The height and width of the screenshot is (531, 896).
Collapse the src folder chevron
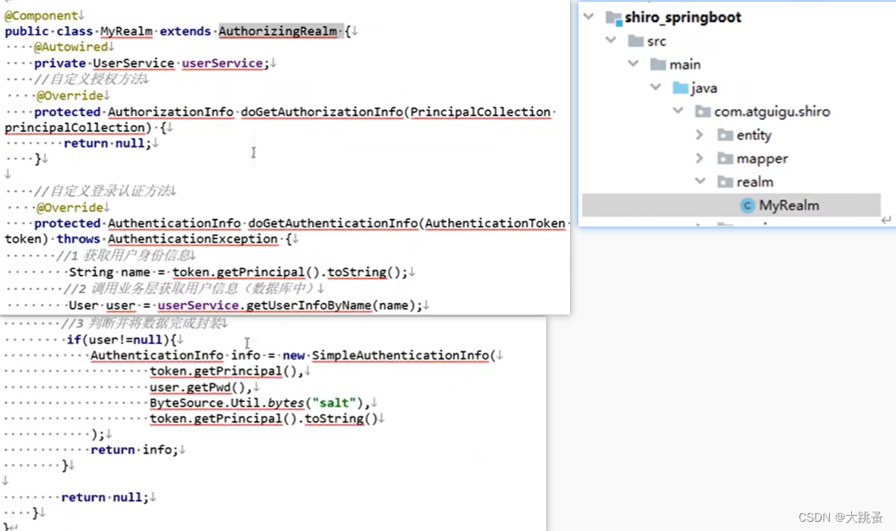[611, 41]
